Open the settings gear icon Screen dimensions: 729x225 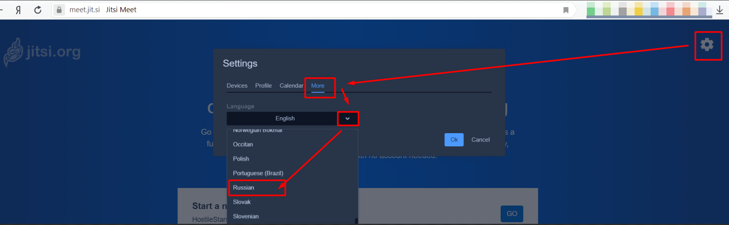tap(707, 45)
